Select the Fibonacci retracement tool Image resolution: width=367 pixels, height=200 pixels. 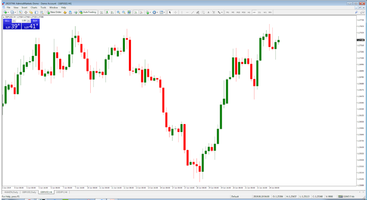(x=203, y=12)
